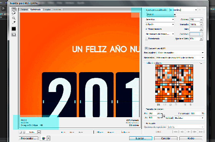Open the Difusión dither method dropdown
The width and height of the screenshot is (215, 142).
point(160,24)
